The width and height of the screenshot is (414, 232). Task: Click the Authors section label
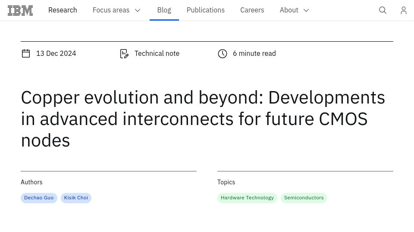(31, 182)
